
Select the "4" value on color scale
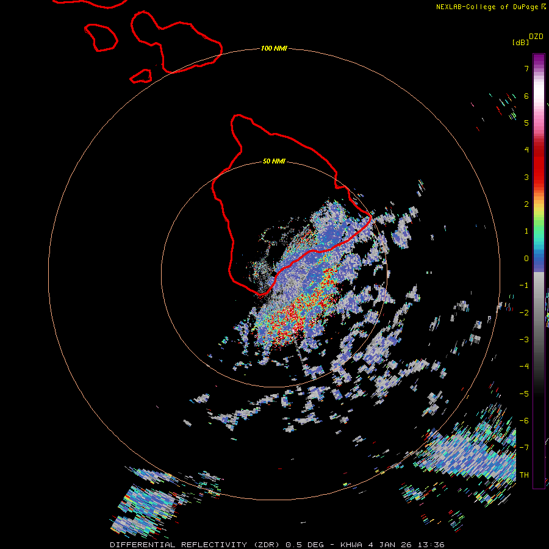(x=526, y=150)
